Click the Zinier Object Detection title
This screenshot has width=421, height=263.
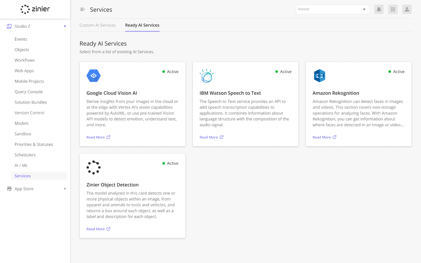(113, 185)
